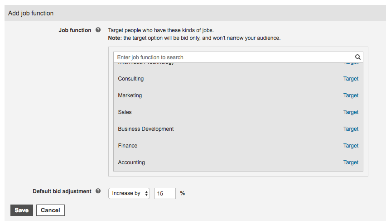Target the Consulting job function
This screenshot has height=224, width=386.
tap(351, 79)
